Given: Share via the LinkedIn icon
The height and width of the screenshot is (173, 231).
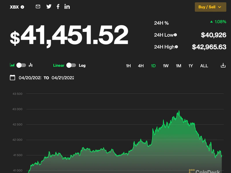Looking at the screenshot, I should coord(67,7).
